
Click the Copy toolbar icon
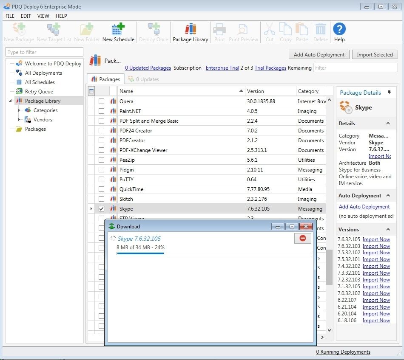(285, 29)
